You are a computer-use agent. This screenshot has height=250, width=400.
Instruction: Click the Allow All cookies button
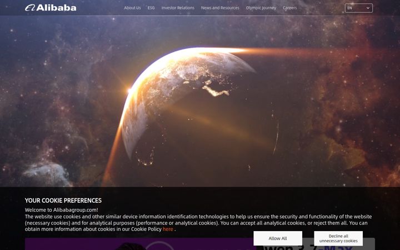(278, 238)
